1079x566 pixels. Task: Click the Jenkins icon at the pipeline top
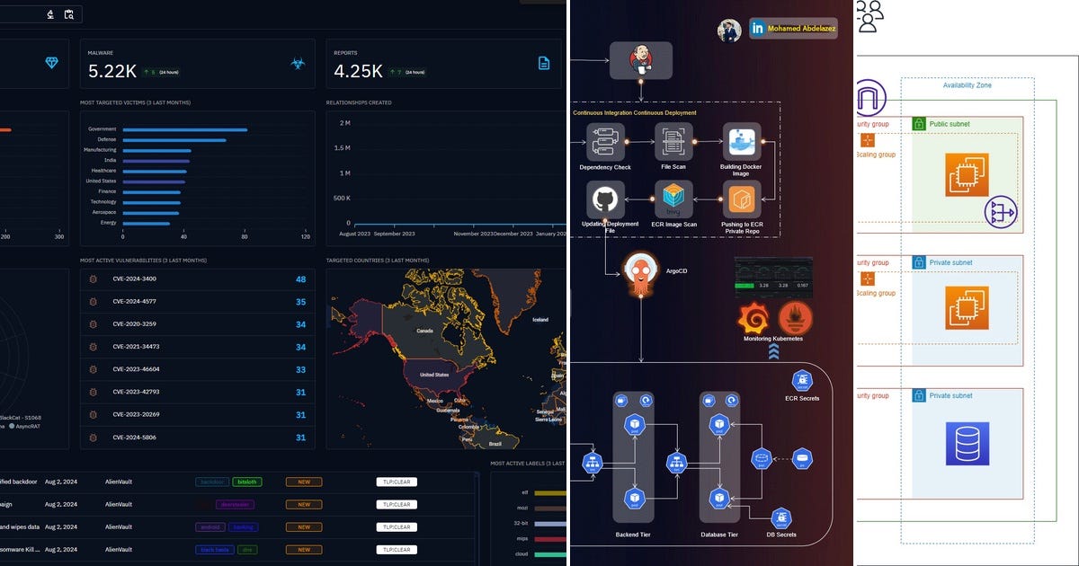coord(640,58)
